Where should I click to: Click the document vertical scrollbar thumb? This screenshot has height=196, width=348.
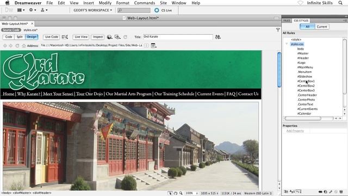(279, 69)
